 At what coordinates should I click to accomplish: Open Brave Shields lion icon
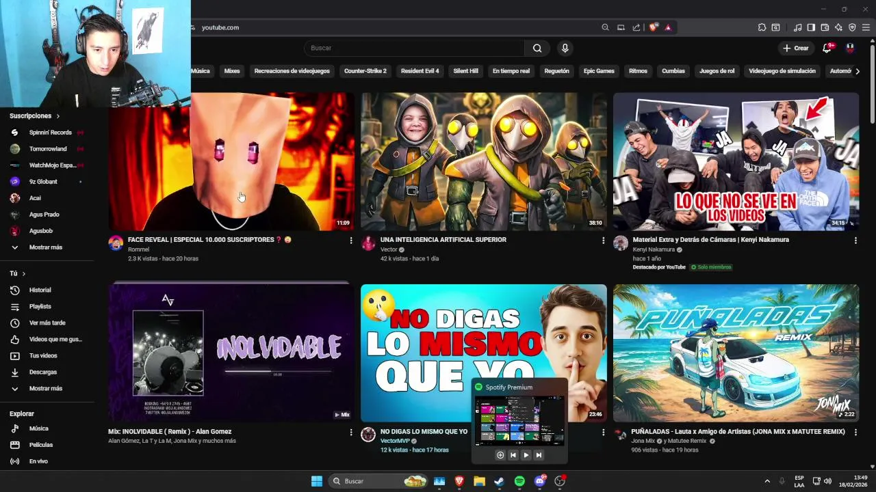(x=654, y=27)
